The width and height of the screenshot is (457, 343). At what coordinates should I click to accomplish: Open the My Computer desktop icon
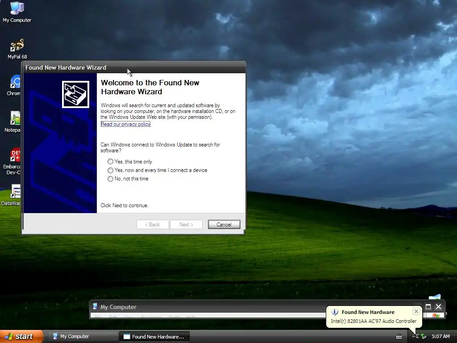pyautogui.click(x=17, y=12)
